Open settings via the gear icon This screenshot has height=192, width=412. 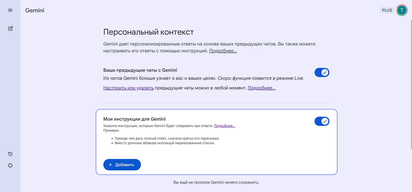[10, 165]
